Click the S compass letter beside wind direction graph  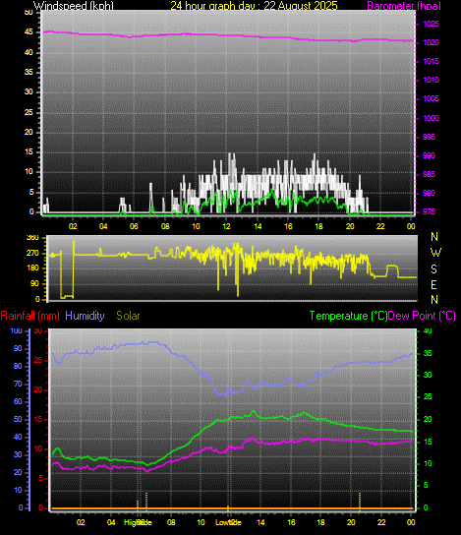[x=433, y=269]
